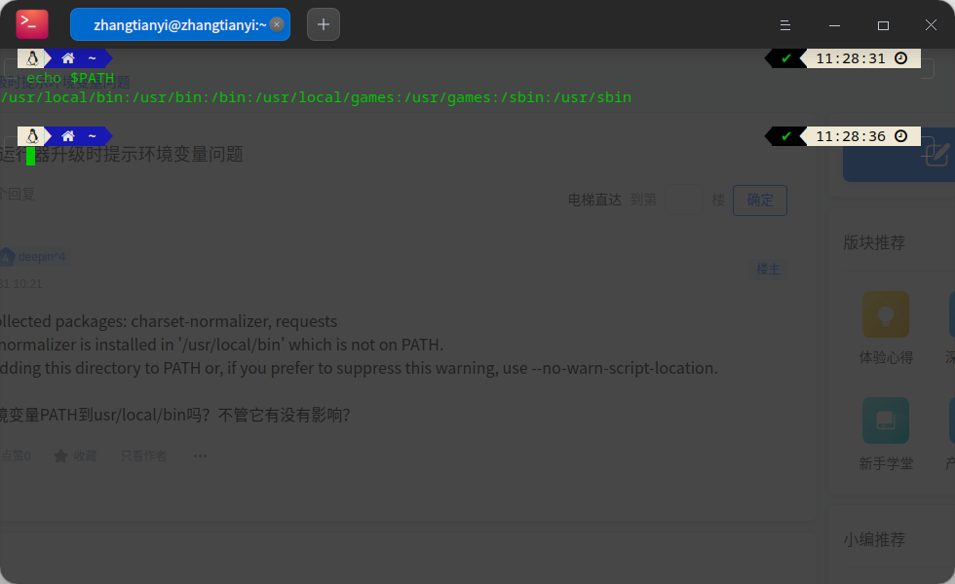Click 只看作者 in background page
955x584 pixels.
[144, 456]
